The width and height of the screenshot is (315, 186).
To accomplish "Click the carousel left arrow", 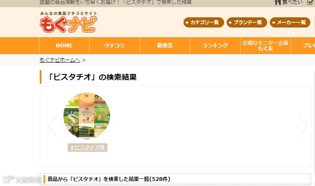I will 53,126.
